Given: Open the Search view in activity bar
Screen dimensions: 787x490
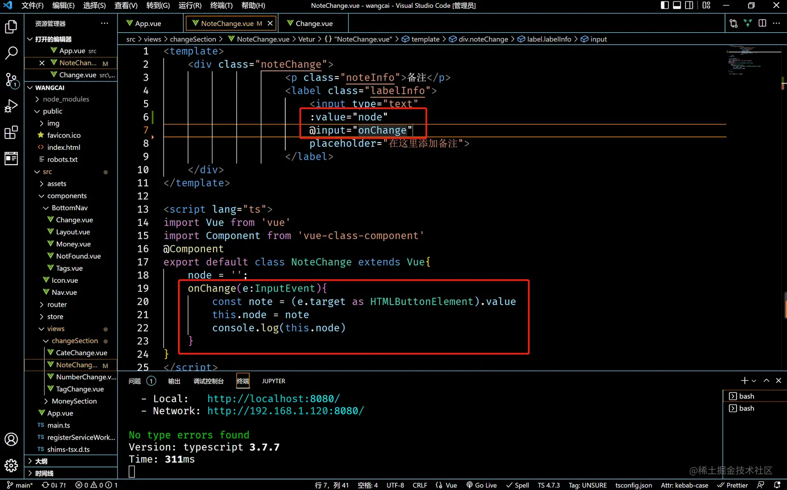Looking at the screenshot, I should (11, 53).
